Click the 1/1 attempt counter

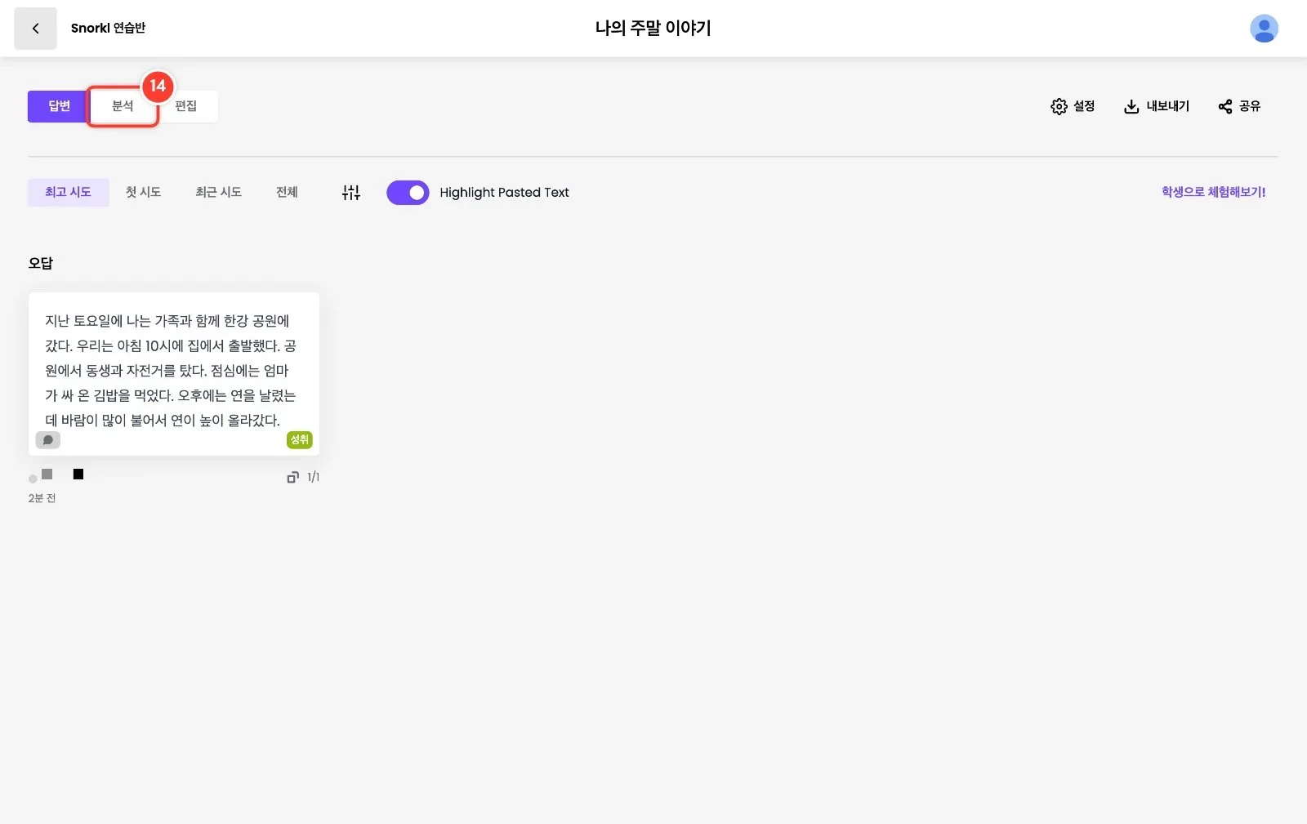point(313,477)
